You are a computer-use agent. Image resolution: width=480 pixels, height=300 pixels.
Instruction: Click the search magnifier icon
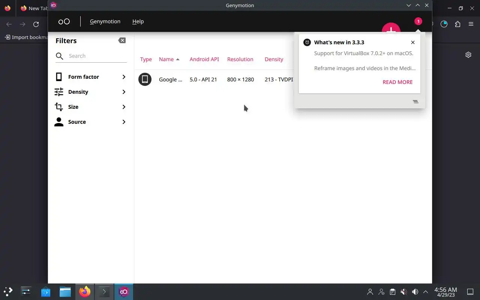click(60, 56)
